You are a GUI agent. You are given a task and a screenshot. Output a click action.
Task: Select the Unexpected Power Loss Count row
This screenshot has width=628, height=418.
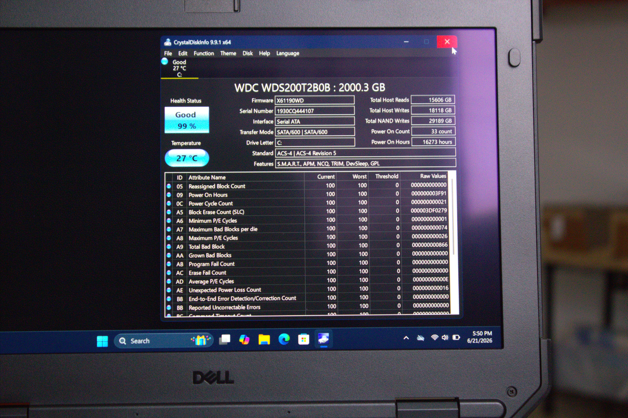coord(308,290)
